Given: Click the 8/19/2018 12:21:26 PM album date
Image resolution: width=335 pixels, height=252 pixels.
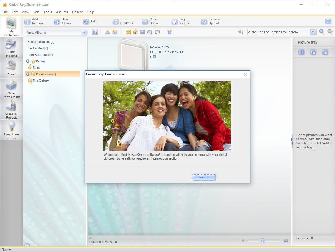Looking at the screenshot, I should click(x=166, y=52).
